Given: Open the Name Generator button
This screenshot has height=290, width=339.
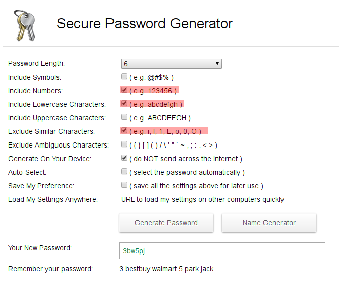Looking at the screenshot, I should 269,223.
